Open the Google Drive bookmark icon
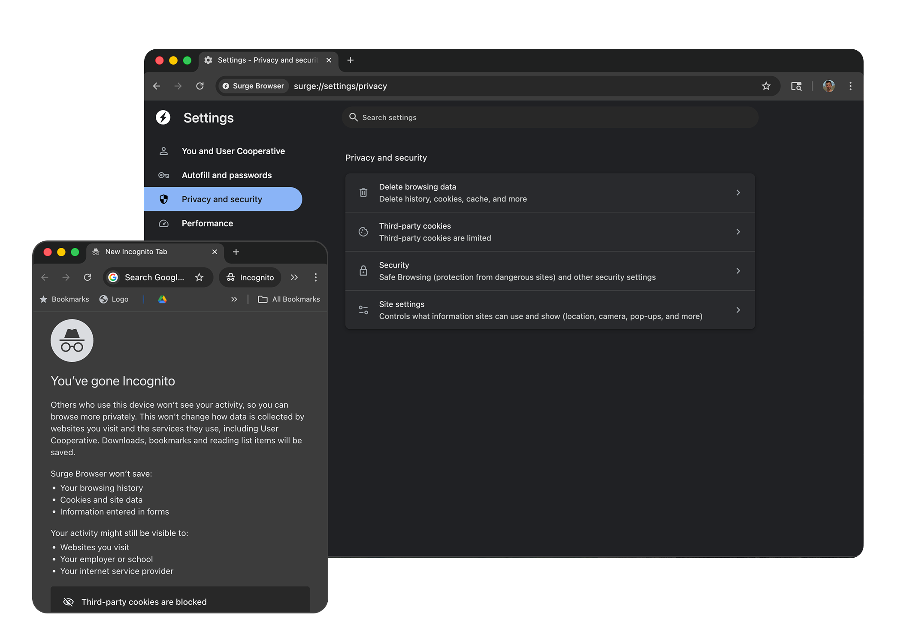 pyautogui.click(x=162, y=299)
